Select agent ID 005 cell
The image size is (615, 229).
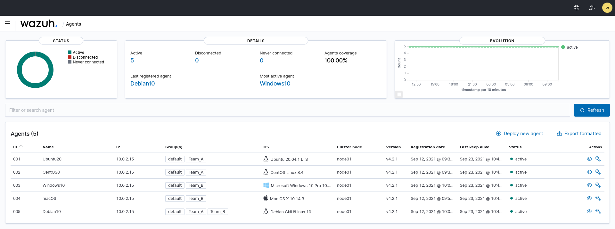click(17, 211)
